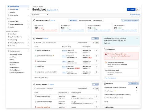Viewport: 148px width, 111px height.
Task: Click star next to quantumshiftsolutions.org
Action: 54,56
